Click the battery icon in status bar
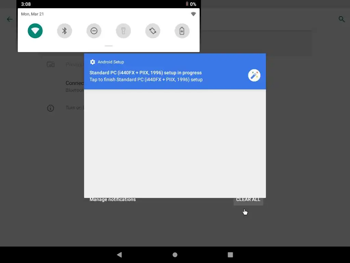 pos(187,4)
